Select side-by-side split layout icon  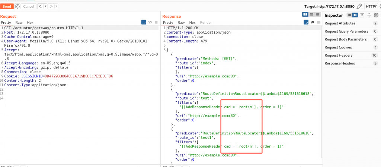coord(305,14)
